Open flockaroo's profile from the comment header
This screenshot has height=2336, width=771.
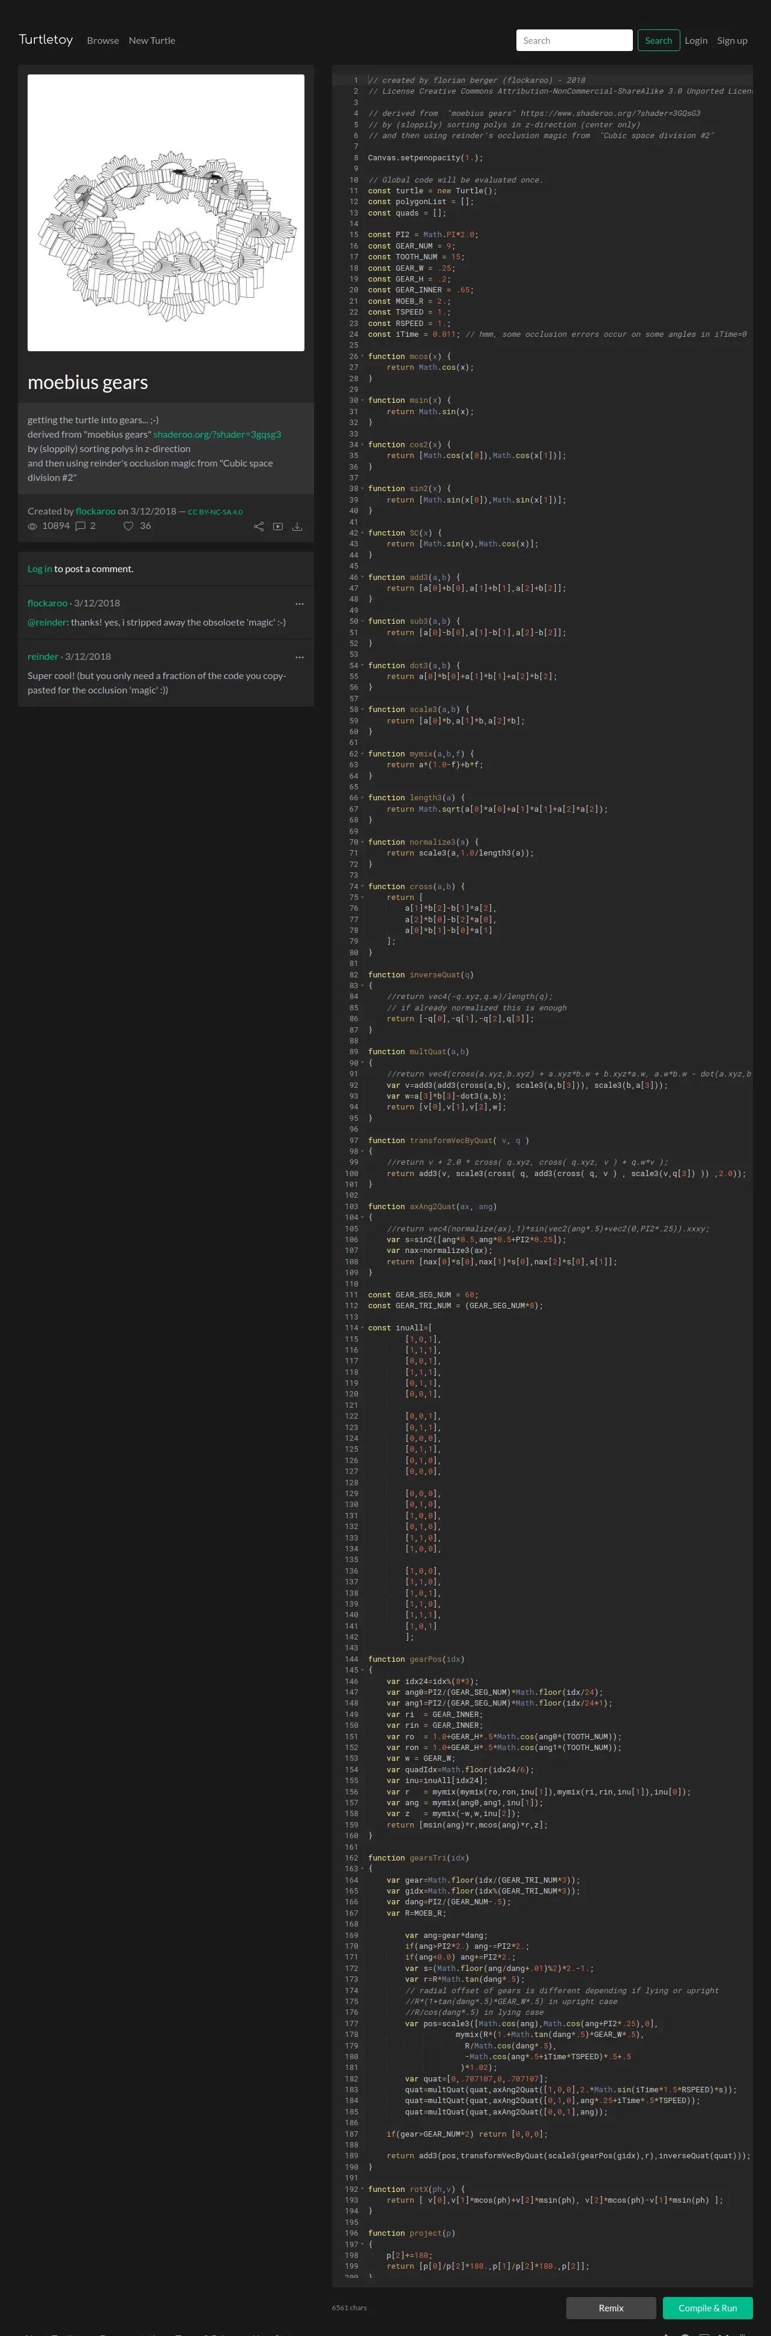pyautogui.click(x=47, y=603)
